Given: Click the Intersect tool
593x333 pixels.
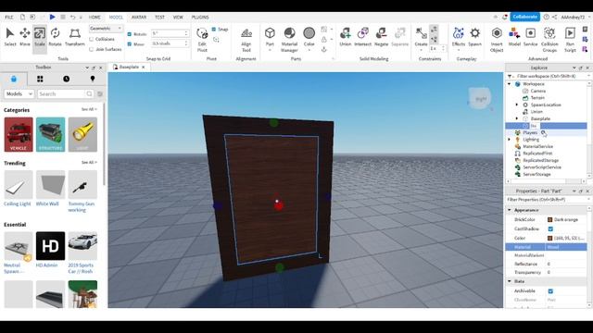Looking at the screenshot, I should (x=362, y=37).
